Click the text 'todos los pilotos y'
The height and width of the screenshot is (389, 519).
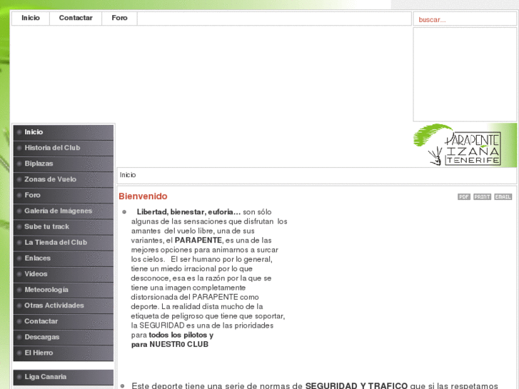[181, 335]
